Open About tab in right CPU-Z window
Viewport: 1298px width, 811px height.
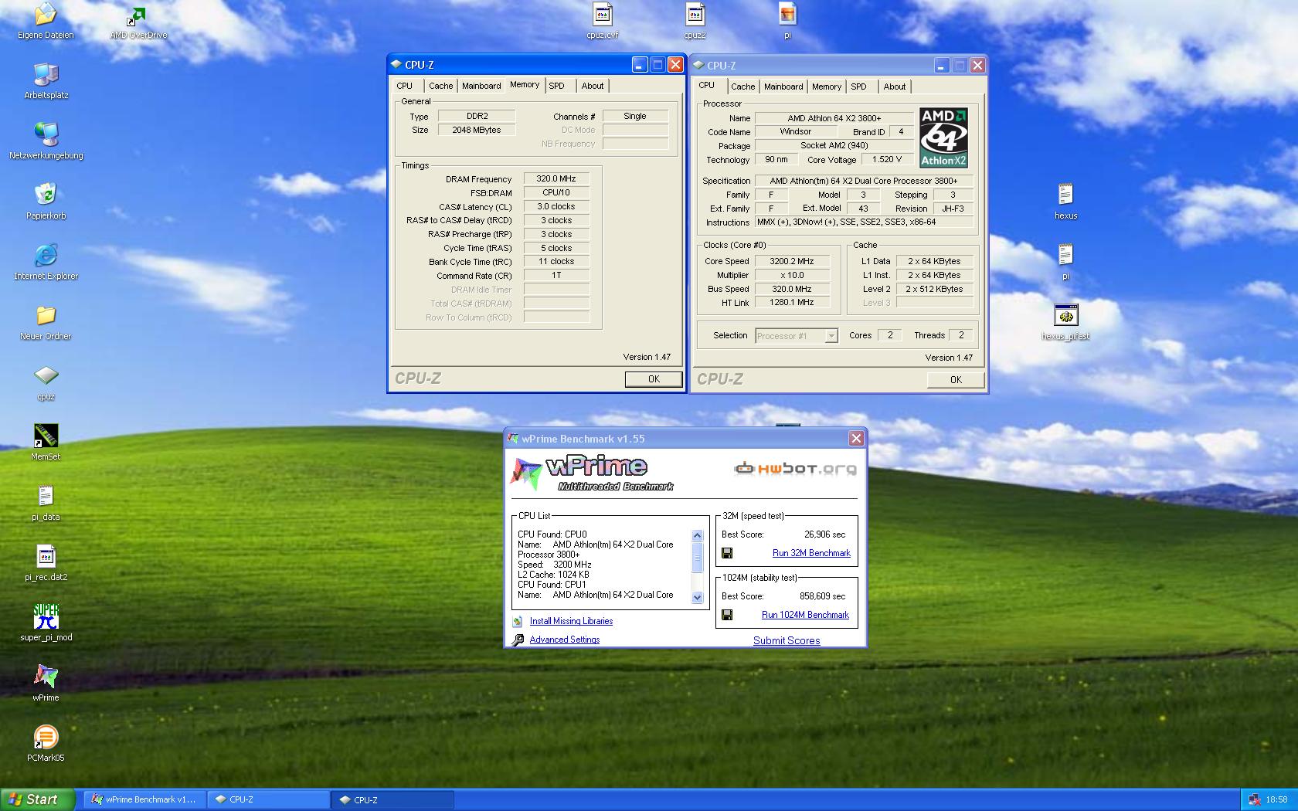tap(895, 87)
